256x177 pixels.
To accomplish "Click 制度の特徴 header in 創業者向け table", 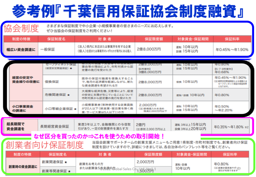I will click(23, 154).
